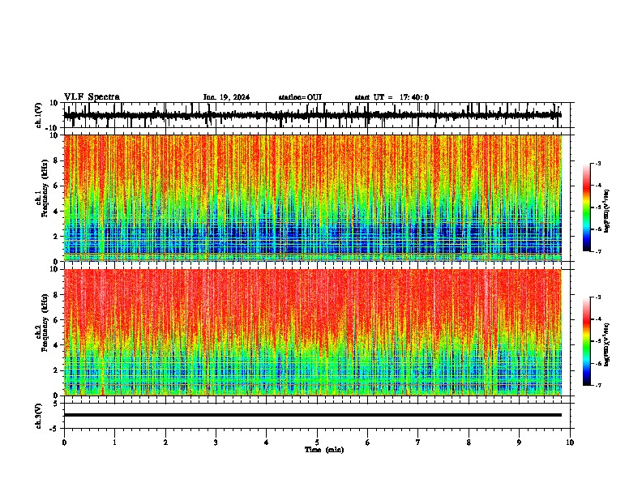Click the ch.2 spectrogram color bar
Image resolution: width=642 pixels, height=496 pixels.
(x=587, y=341)
